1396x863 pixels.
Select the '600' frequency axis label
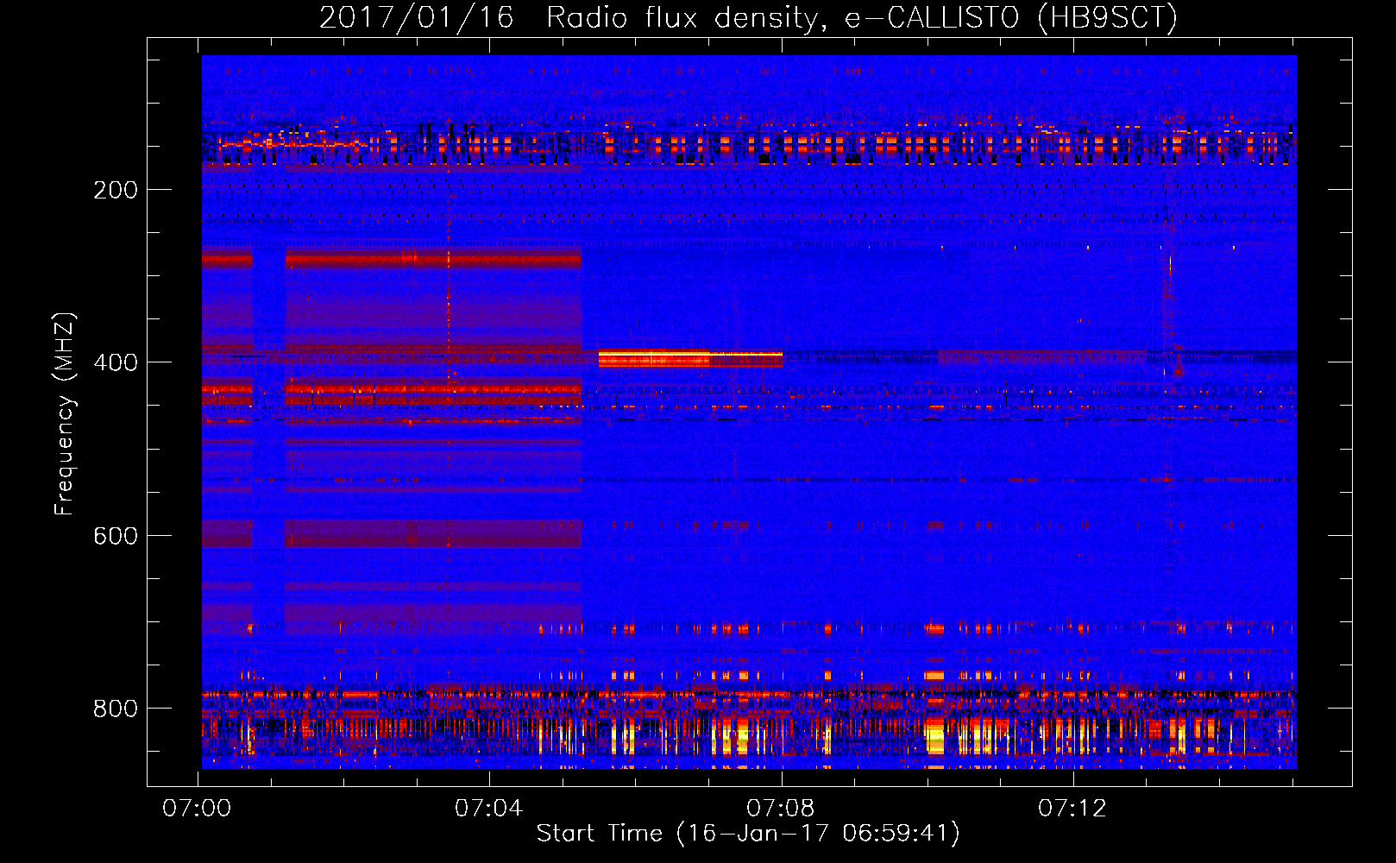click(116, 536)
